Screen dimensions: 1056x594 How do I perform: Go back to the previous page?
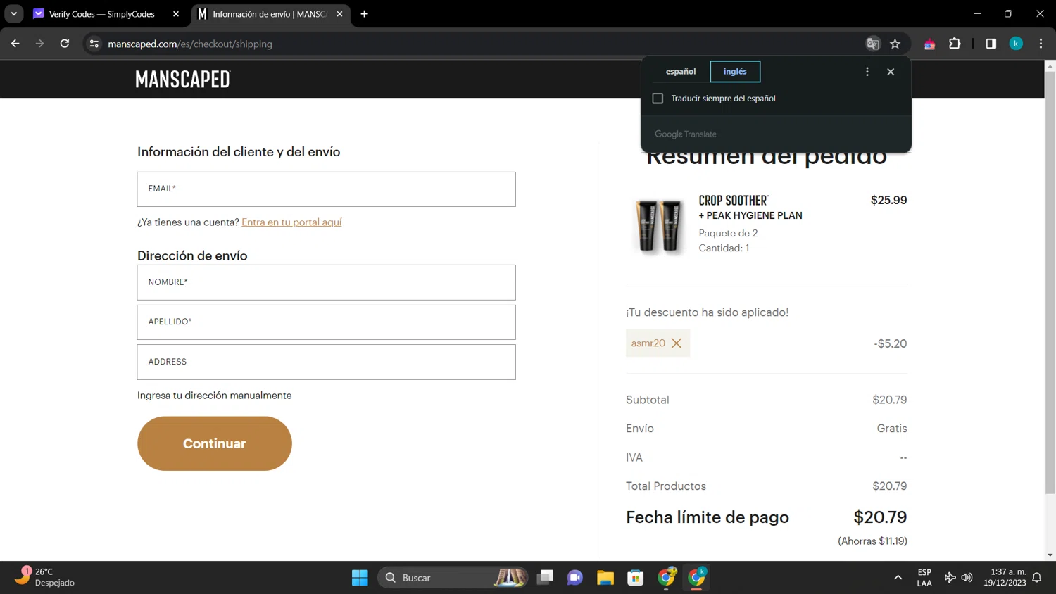point(15,44)
